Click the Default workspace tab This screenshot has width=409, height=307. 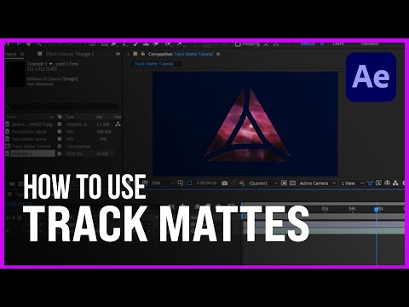308,44
